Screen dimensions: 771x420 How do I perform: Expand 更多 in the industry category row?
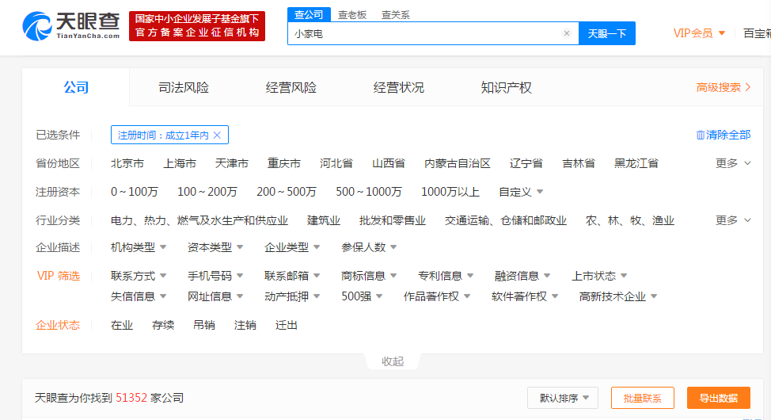733,220
